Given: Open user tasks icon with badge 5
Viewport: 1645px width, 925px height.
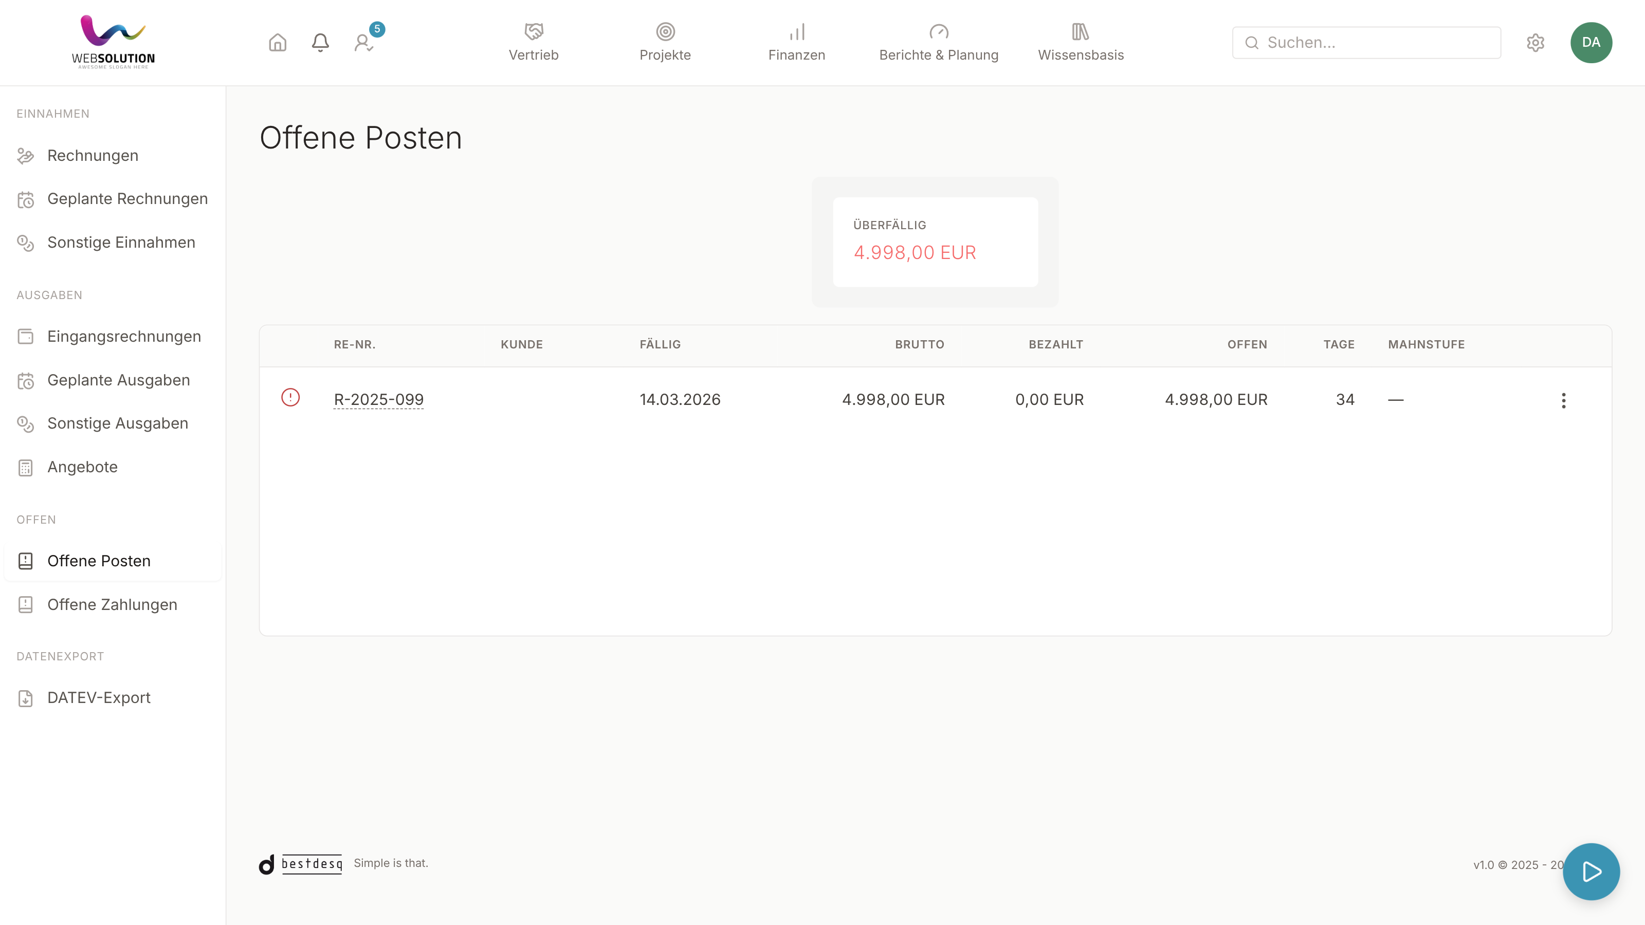Looking at the screenshot, I should tap(363, 43).
